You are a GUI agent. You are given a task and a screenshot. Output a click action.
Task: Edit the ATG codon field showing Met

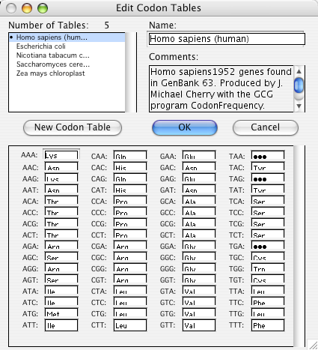pyautogui.click(x=61, y=313)
